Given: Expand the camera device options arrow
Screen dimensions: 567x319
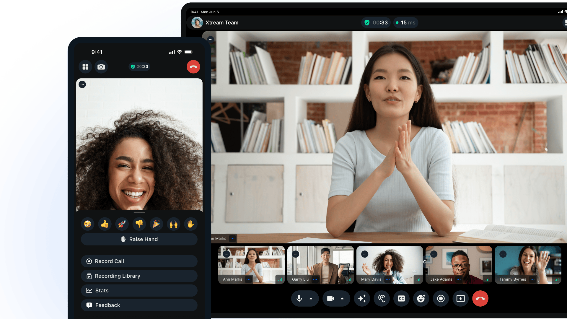Looking at the screenshot, I should pos(343,299).
